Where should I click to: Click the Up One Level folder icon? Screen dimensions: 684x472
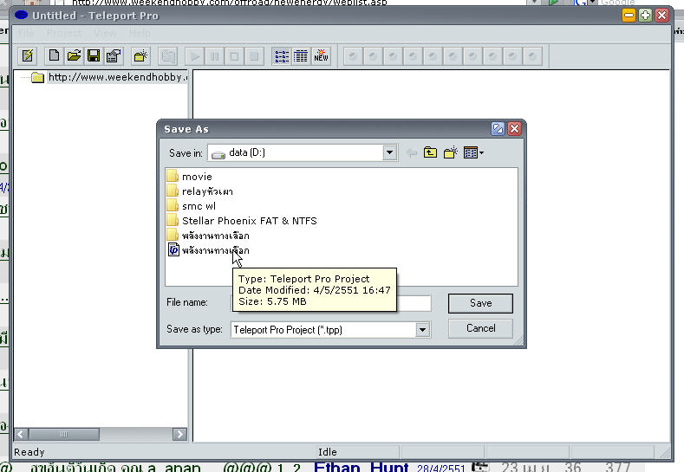[x=430, y=153]
